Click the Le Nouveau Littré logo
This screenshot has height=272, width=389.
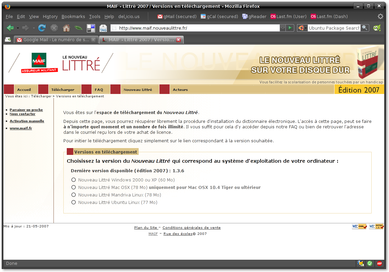pyautogui.click(x=81, y=63)
